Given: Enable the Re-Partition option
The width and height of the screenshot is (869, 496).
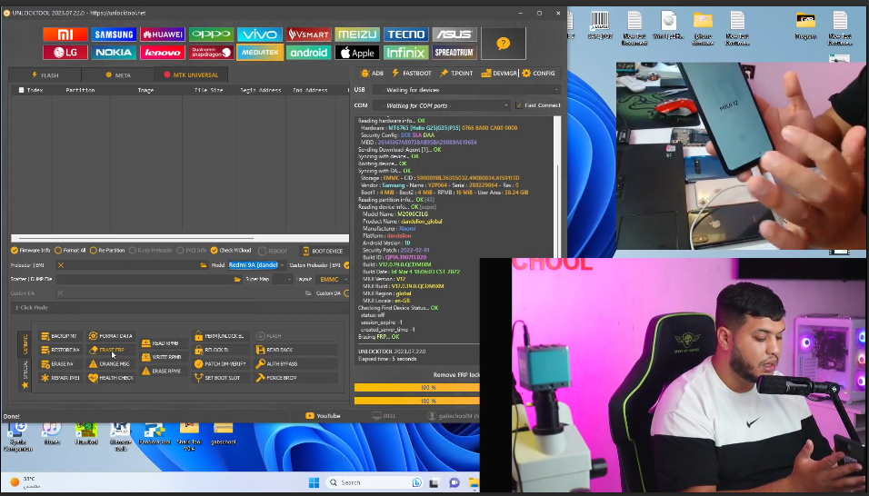Looking at the screenshot, I should tap(107, 250).
